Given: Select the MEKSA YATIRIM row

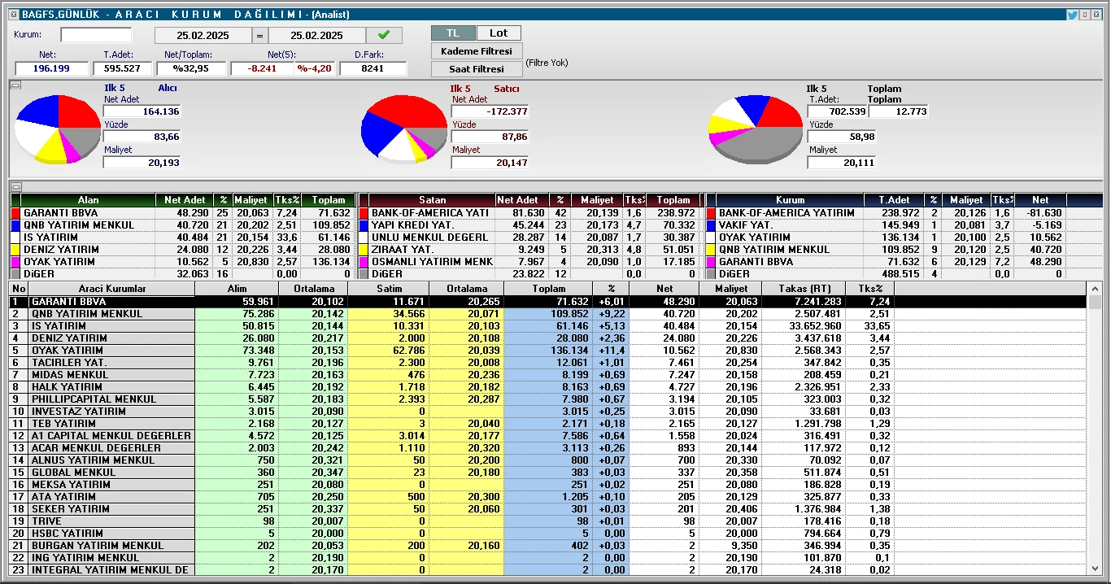Looking at the screenshot, I should point(549,485).
